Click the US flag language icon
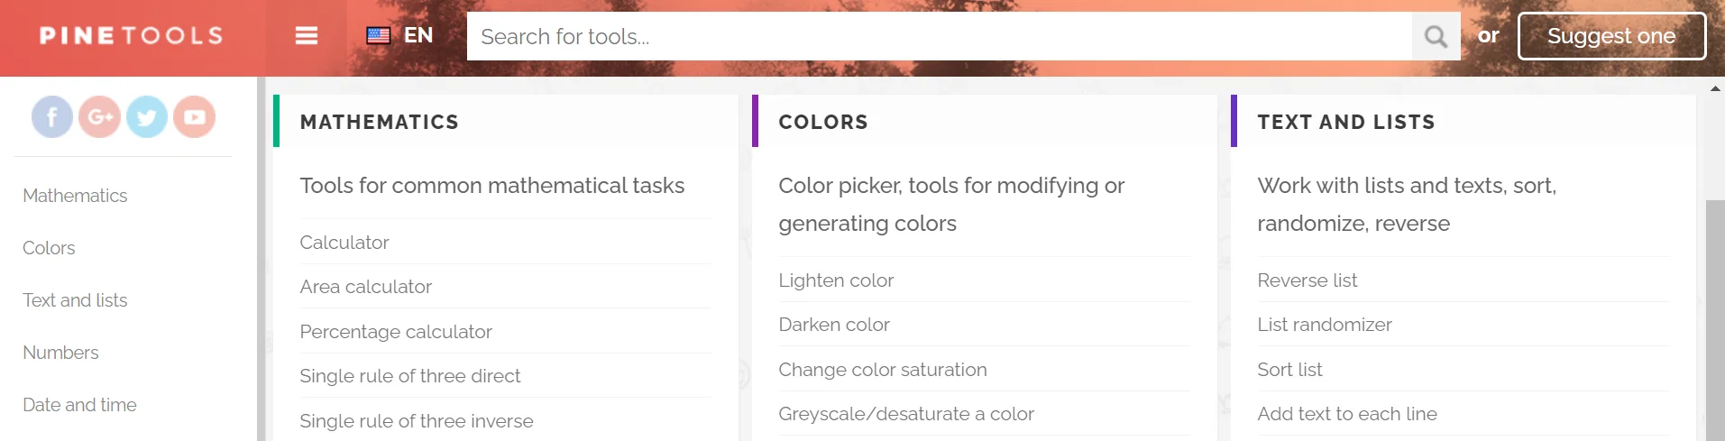 (379, 36)
